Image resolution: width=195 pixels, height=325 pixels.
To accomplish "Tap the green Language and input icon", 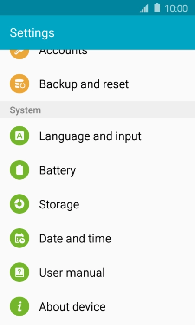I will point(19,136).
